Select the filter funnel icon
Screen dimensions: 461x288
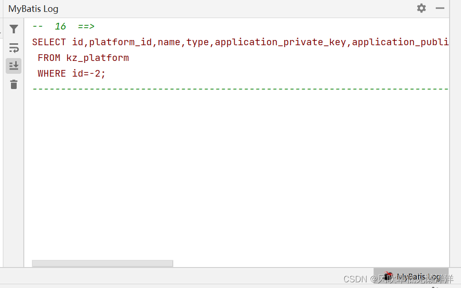[13, 29]
